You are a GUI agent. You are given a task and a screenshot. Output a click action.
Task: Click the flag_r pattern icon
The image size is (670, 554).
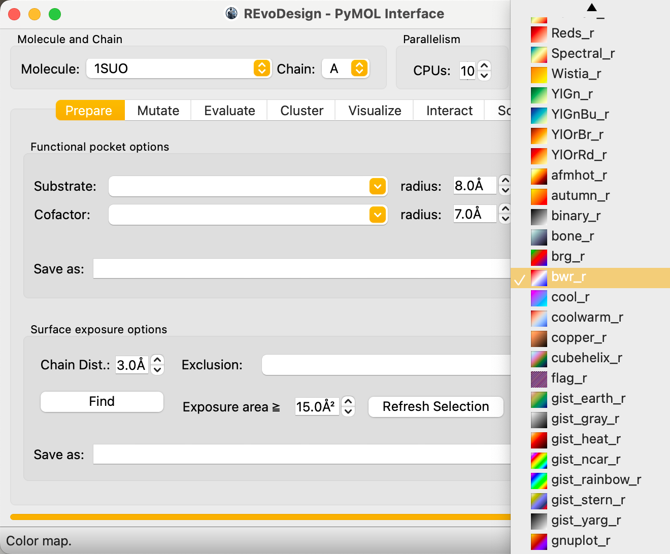539,379
